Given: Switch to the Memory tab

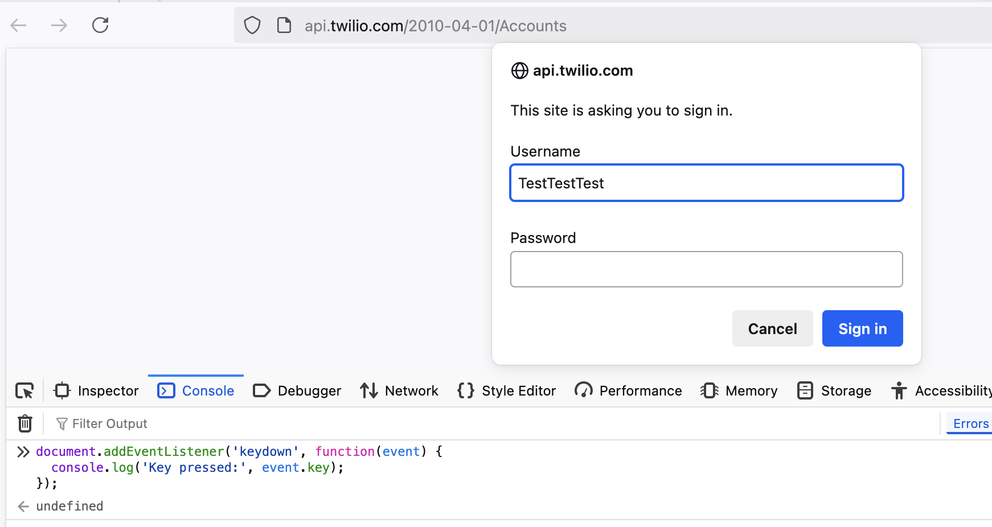Looking at the screenshot, I should click(x=739, y=391).
